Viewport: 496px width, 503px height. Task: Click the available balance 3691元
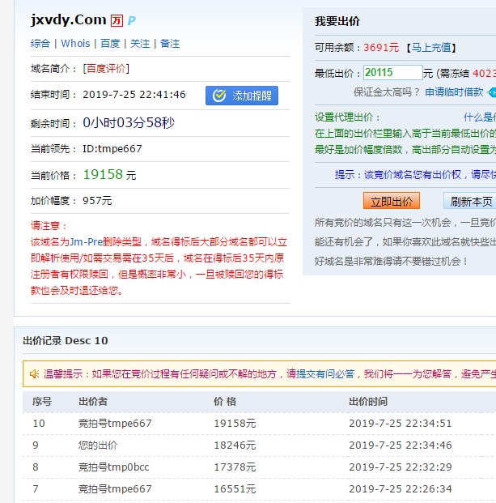pyautogui.click(x=381, y=48)
